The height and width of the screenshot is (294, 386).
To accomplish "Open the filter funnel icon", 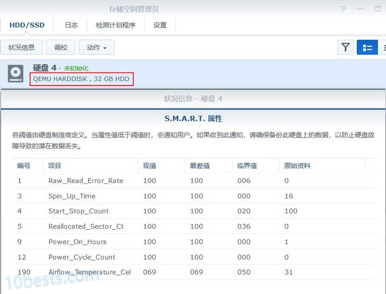I will pos(345,47).
